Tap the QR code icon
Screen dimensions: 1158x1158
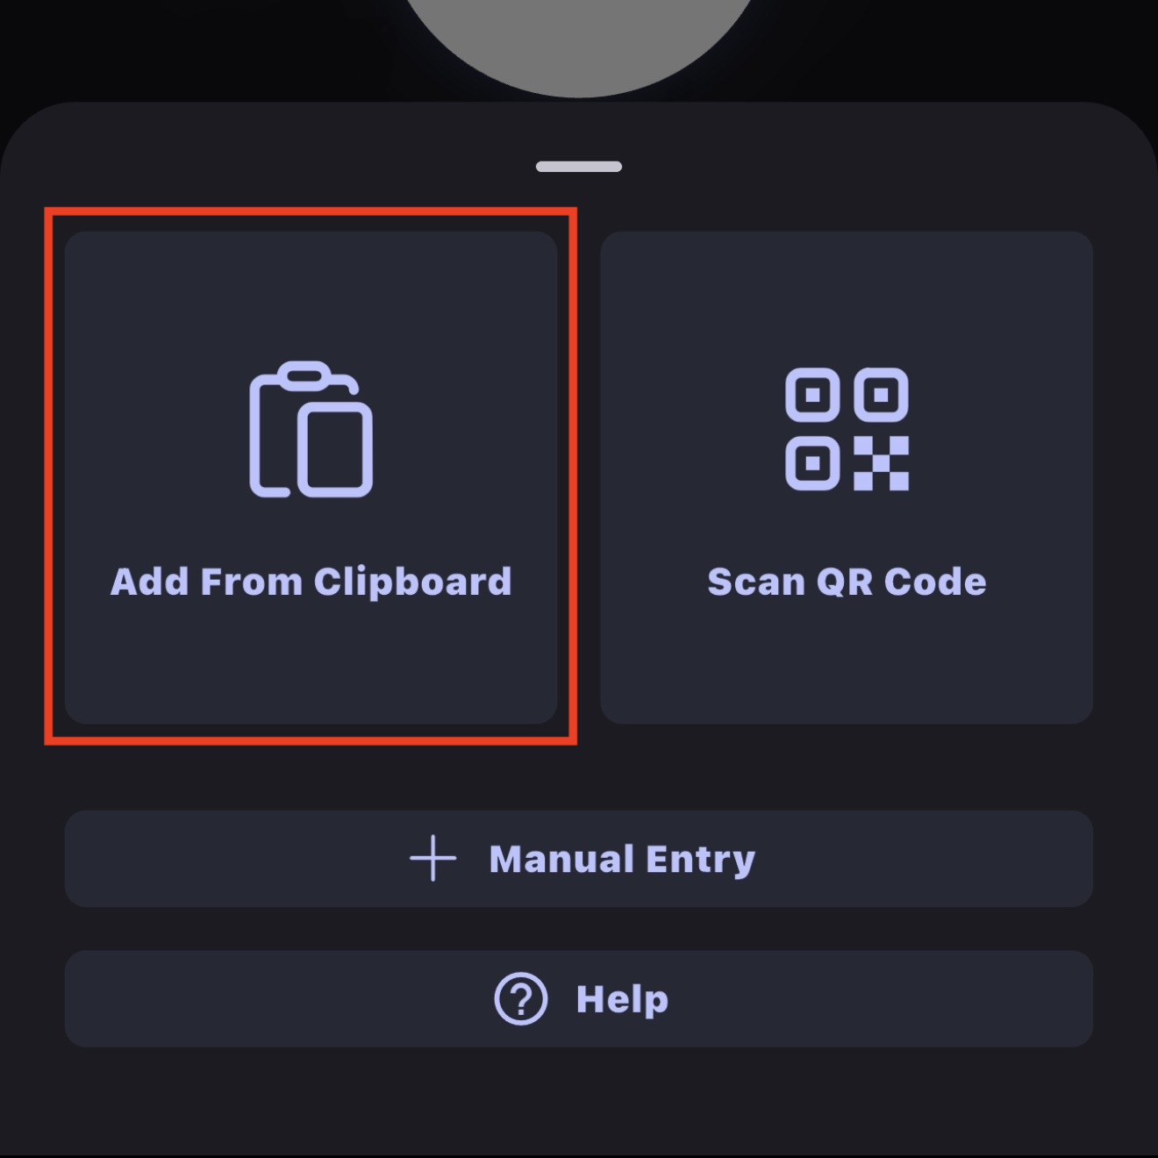[847, 429]
